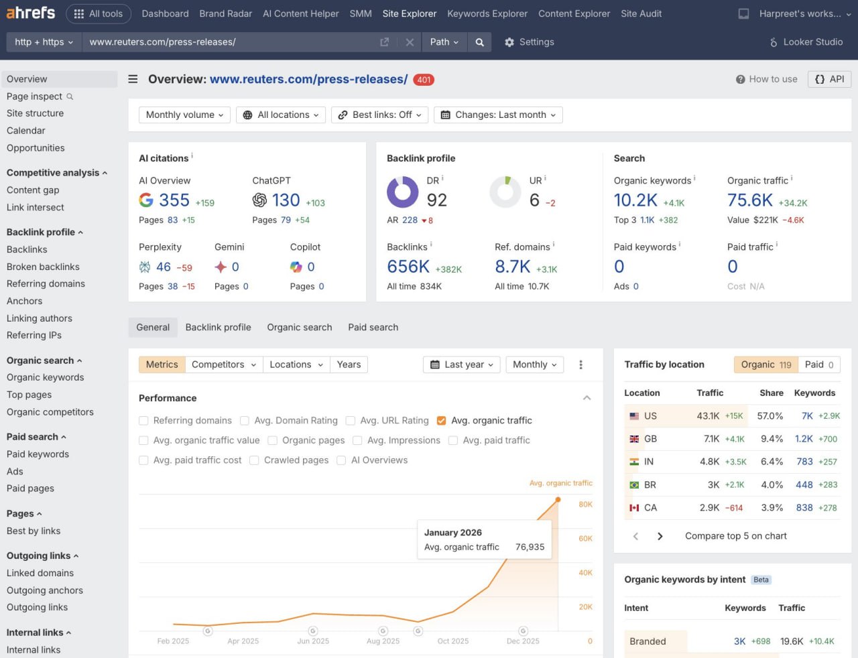
Task: Click the ChatGPT logo icon
Action: click(259, 200)
